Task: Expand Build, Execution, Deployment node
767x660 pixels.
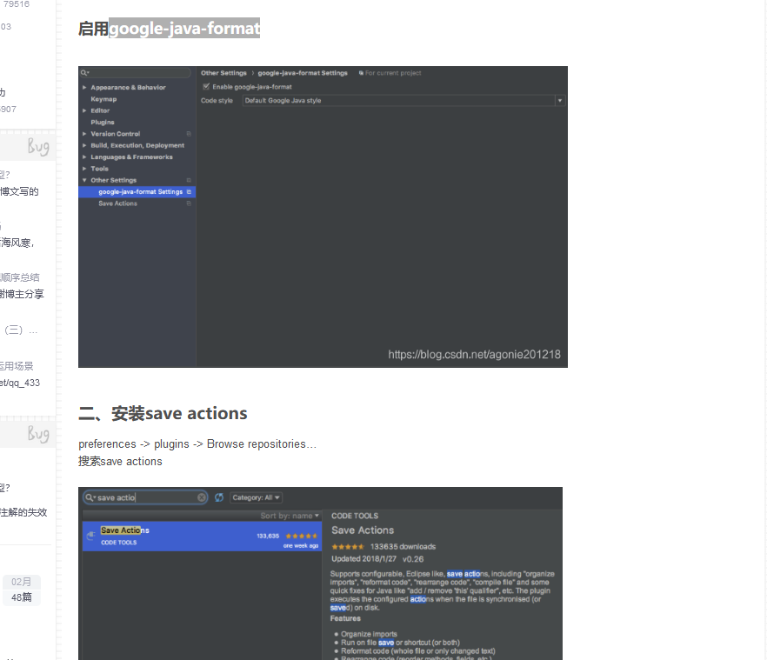Action: click(84, 145)
